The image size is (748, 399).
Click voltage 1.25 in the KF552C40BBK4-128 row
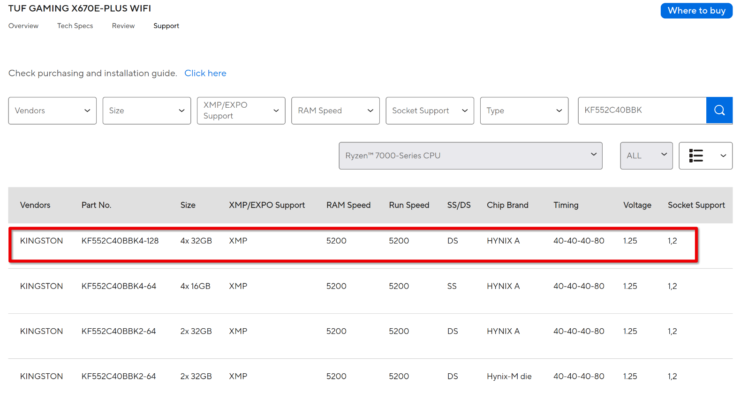coord(630,241)
